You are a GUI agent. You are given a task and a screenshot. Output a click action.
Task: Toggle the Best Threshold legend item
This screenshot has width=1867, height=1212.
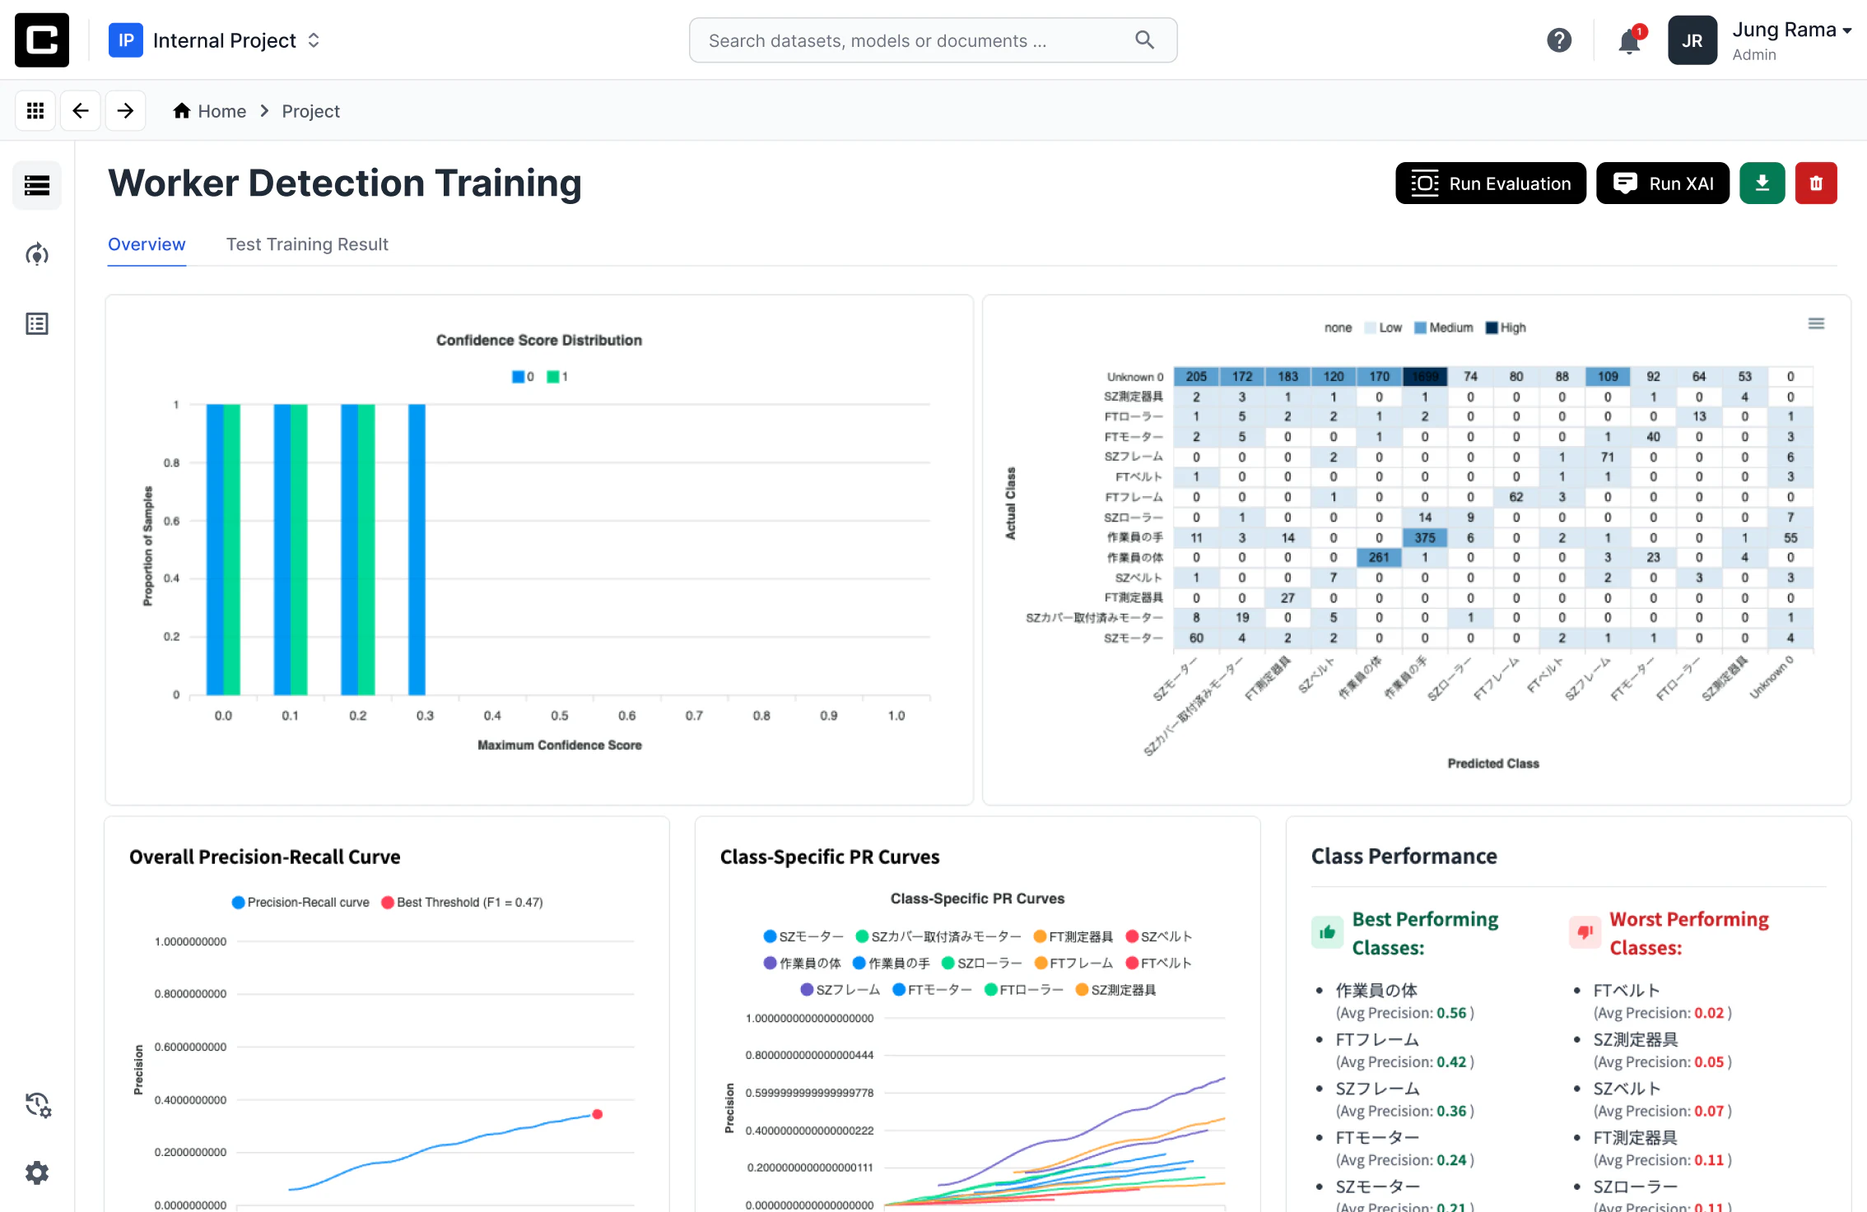(x=463, y=903)
